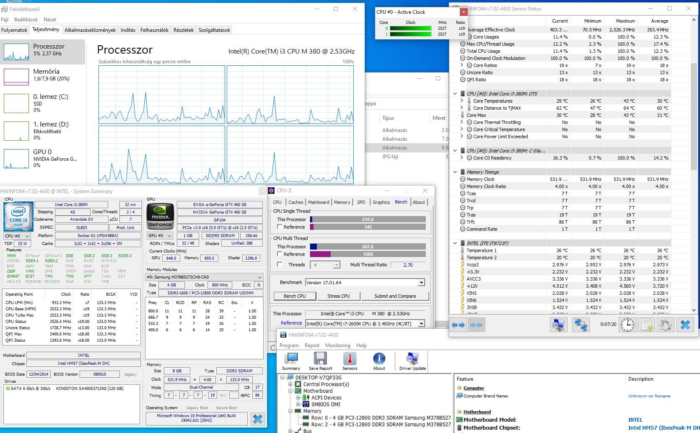Launch Driver Update from HWiNFO64 toolbar
Image resolution: width=700 pixels, height=433 pixels.
click(412, 361)
